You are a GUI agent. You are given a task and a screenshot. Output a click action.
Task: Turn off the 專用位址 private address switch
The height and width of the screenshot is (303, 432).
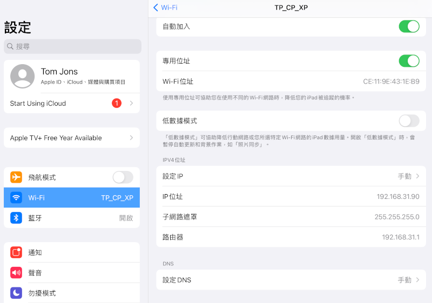[x=409, y=61]
